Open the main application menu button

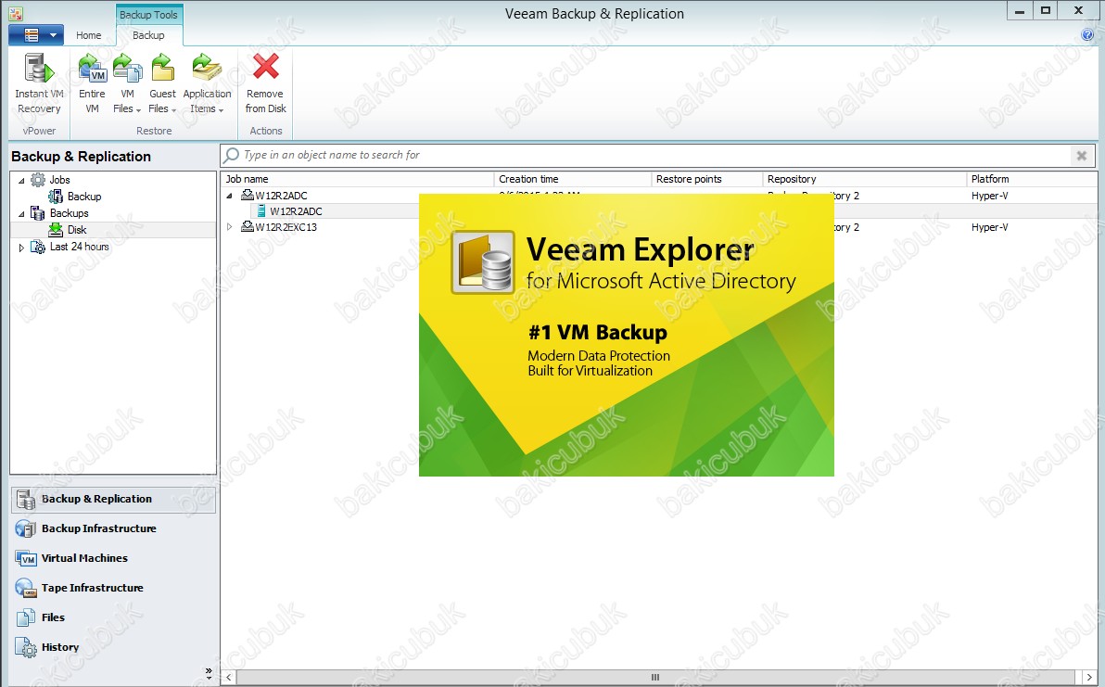(x=36, y=34)
